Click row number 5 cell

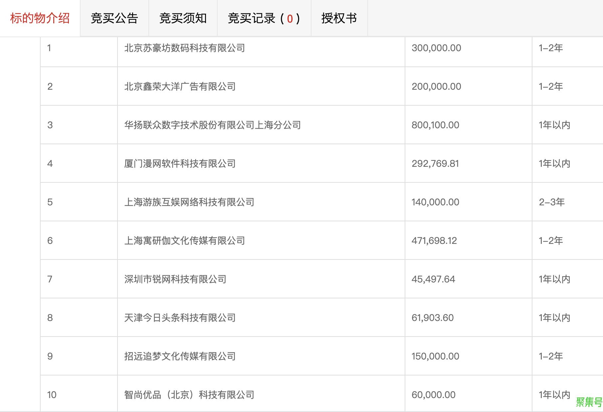point(79,202)
